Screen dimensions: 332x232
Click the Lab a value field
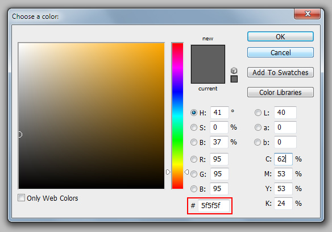click(285, 127)
